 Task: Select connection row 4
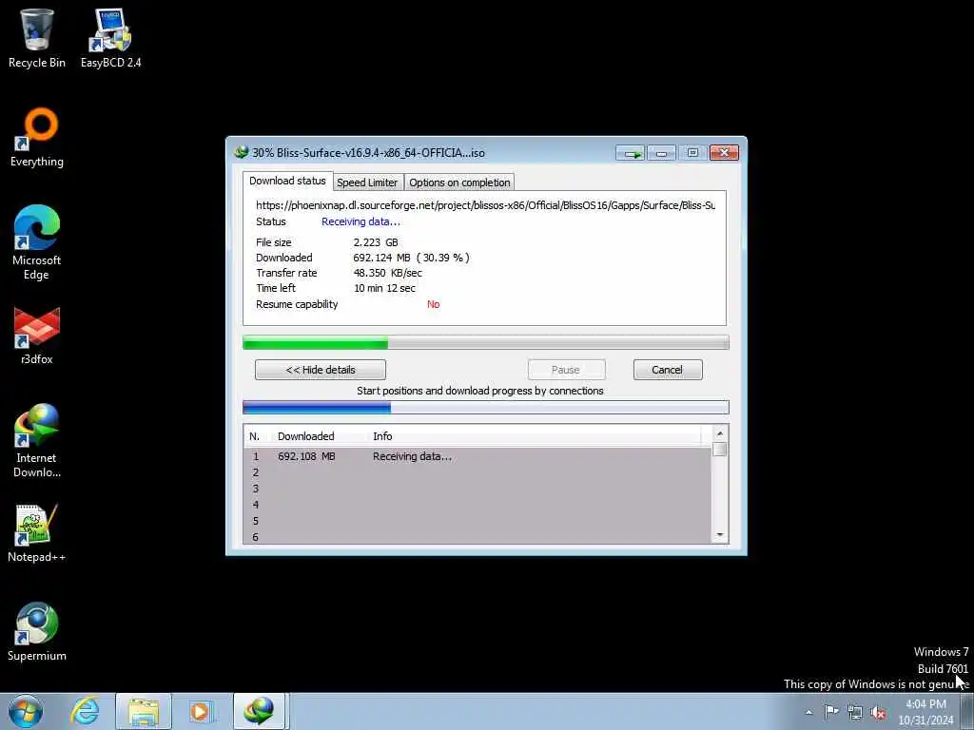477,505
